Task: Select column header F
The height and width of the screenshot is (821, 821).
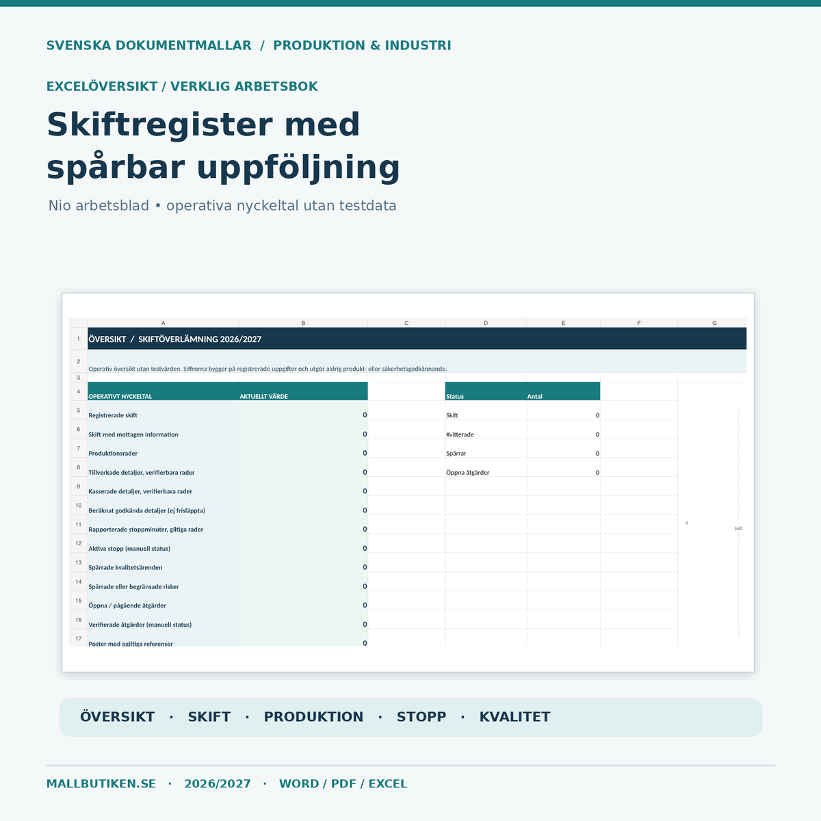Action: [x=639, y=323]
